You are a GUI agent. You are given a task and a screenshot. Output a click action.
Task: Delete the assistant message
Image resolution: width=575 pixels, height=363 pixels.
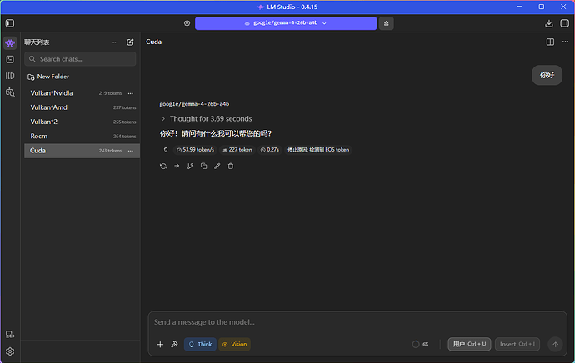coord(230,166)
